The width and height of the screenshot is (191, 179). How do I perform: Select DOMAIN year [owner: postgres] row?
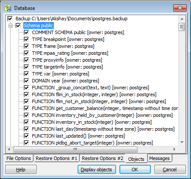click(x=66, y=81)
